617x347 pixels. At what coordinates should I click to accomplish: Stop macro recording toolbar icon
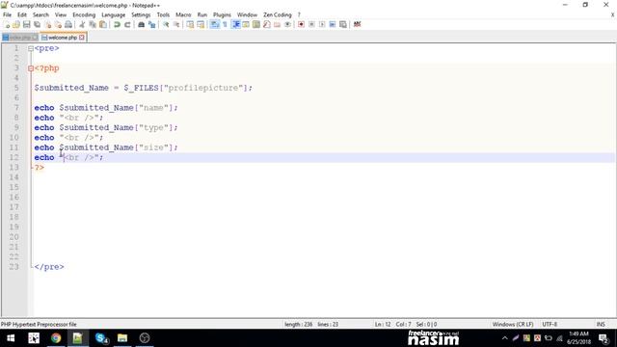(311, 24)
